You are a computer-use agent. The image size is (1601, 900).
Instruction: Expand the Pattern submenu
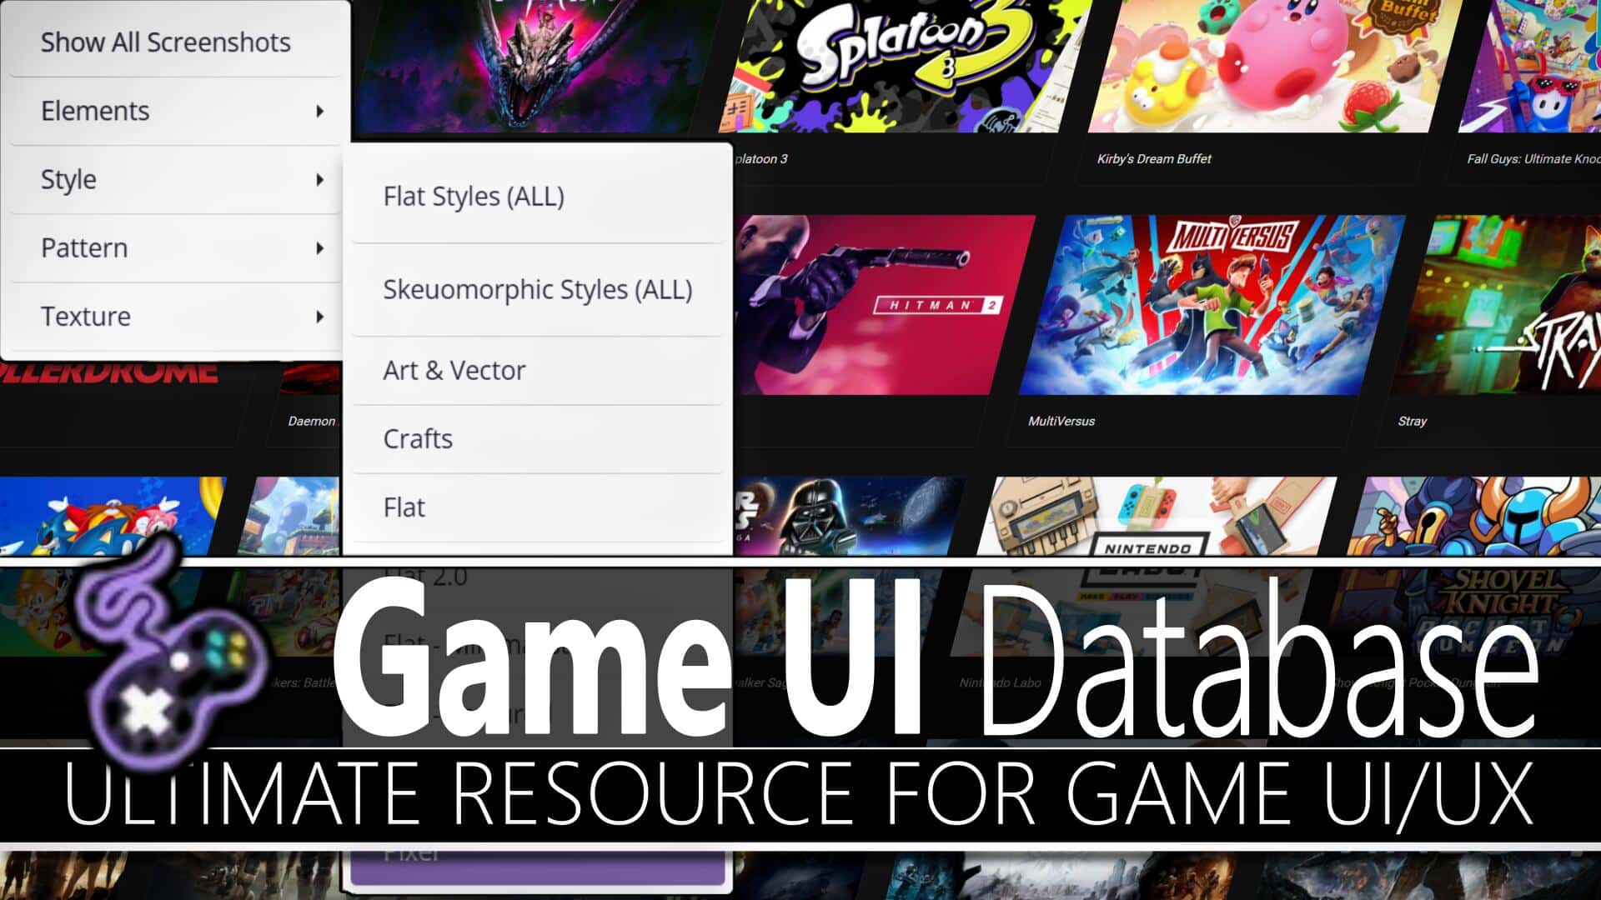point(176,247)
